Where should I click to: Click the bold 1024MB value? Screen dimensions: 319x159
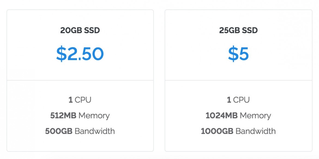pyautogui.click(x=222, y=116)
